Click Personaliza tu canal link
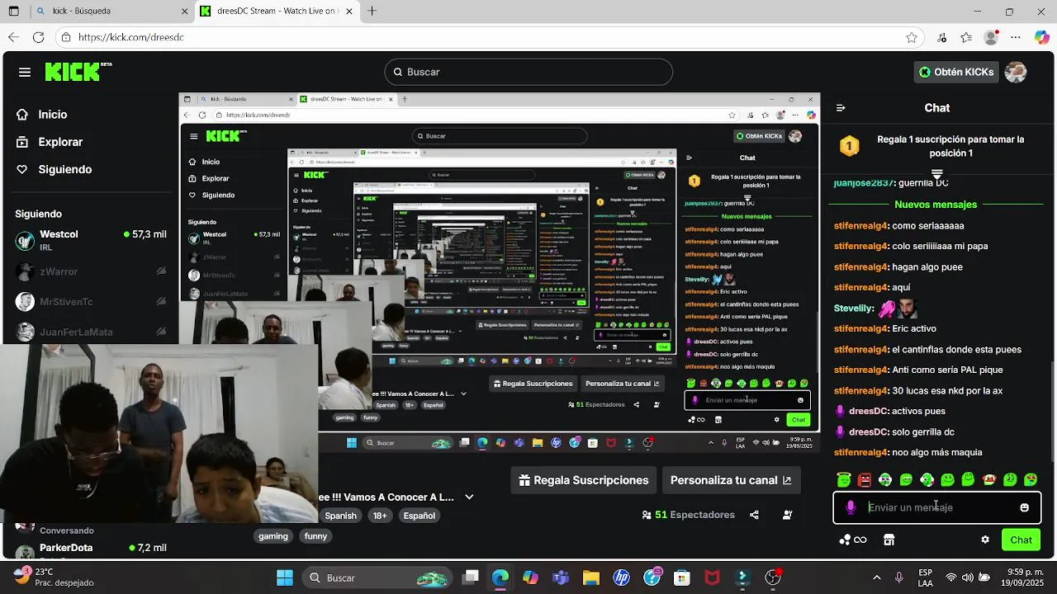The width and height of the screenshot is (1057, 594). [x=730, y=480]
